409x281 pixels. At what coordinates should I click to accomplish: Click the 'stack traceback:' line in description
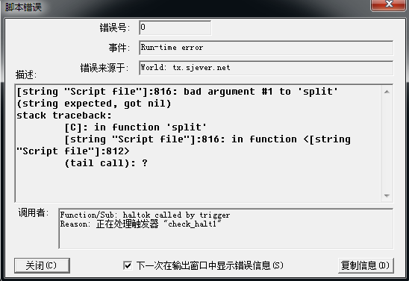pos(64,116)
